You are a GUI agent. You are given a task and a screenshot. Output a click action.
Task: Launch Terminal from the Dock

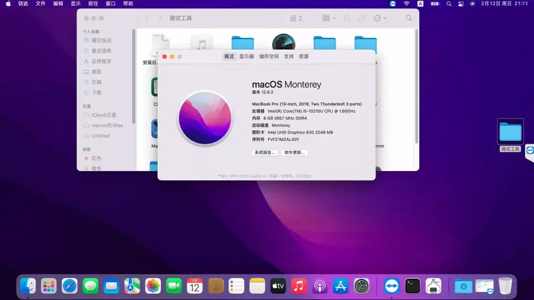click(412, 286)
